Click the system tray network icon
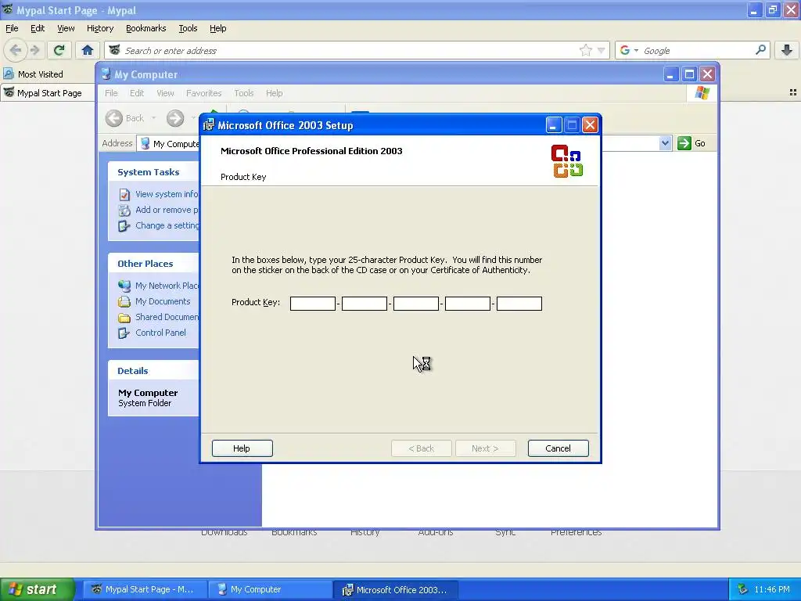Image resolution: width=801 pixels, height=601 pixels. click(x=742, y=590)
